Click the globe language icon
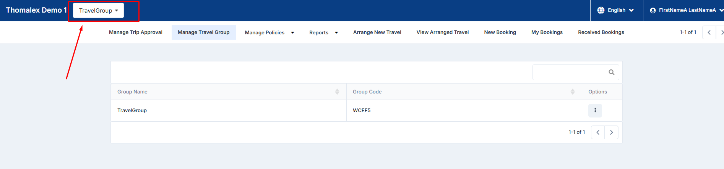724x169 pixels. (x=601, y=10)
